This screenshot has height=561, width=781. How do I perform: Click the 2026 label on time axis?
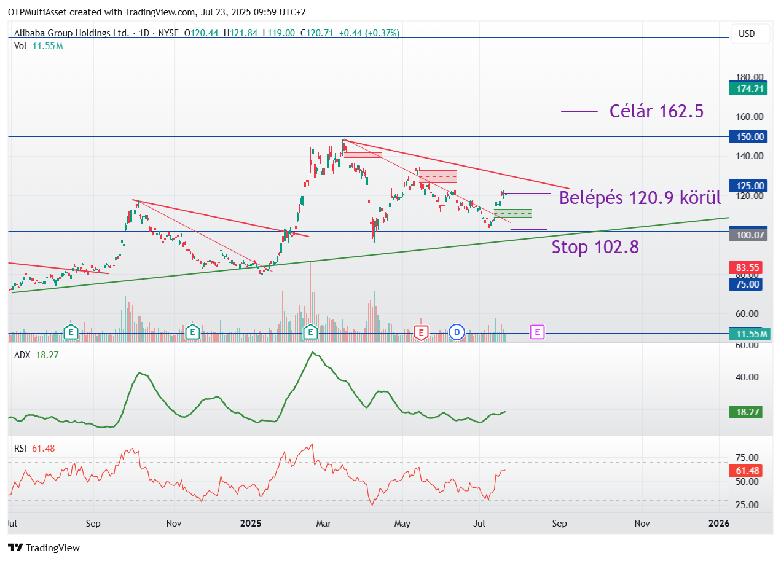(x=718, y=524)
